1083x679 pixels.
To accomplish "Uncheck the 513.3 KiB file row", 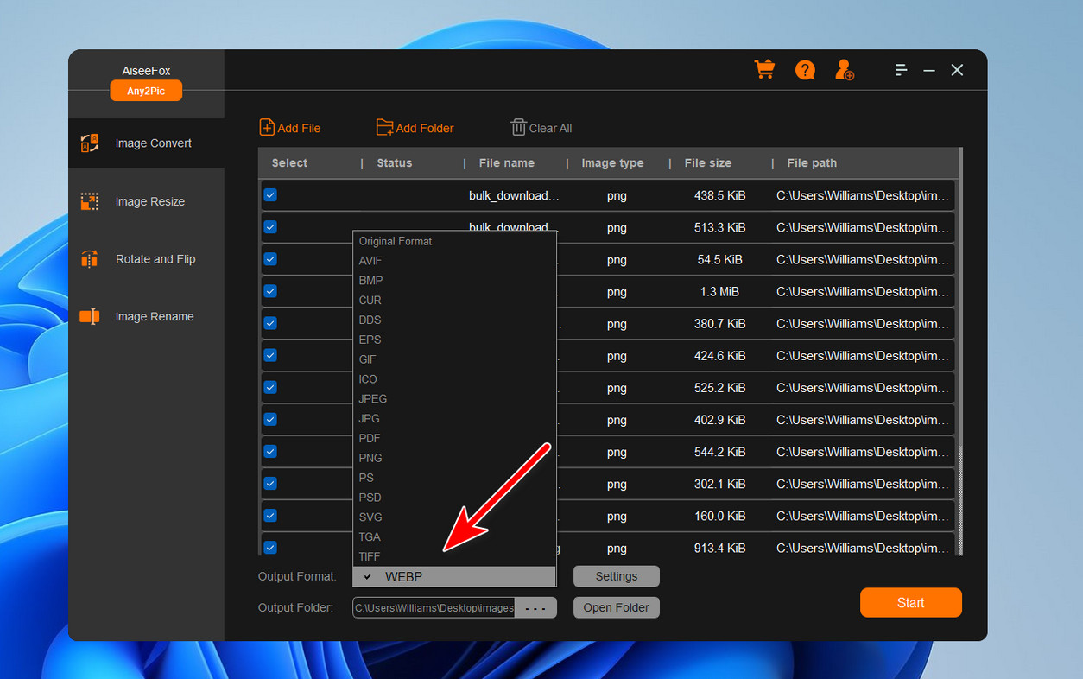I will click(x=270, y=227).
